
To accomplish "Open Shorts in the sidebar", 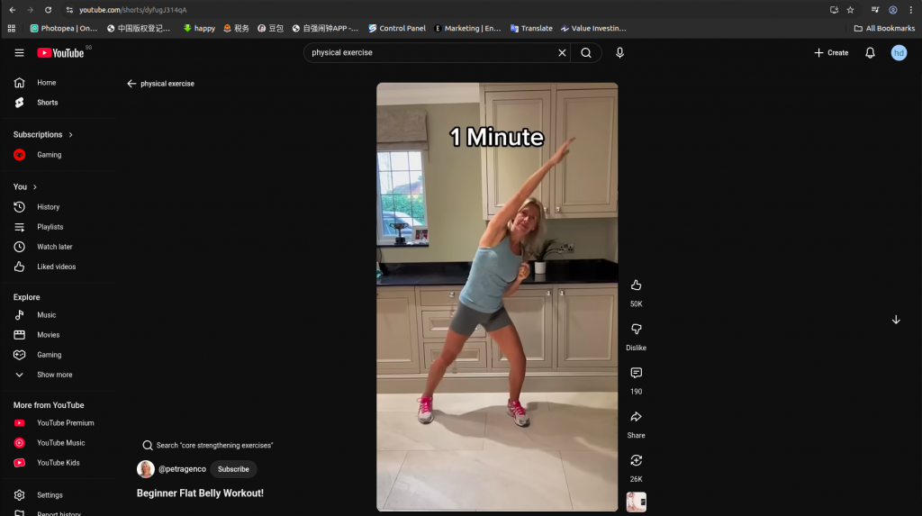I will [x=47, y=103].
